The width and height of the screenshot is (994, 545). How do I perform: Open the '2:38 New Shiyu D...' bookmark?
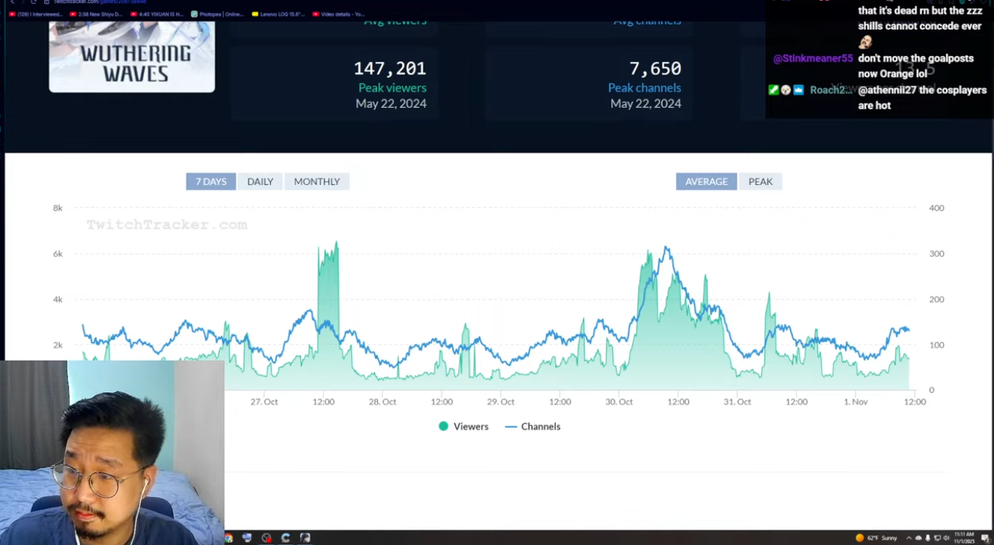click(x=96, y=14)
